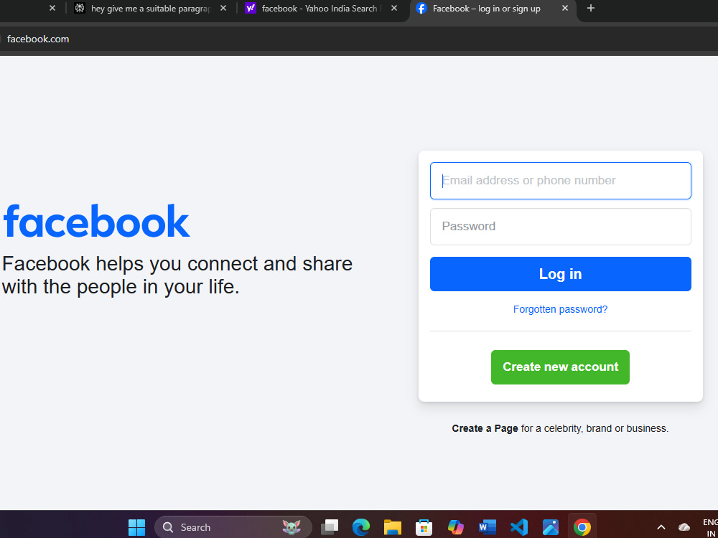Click the Password input field
718x538 pixels.
tap(560, 227)
